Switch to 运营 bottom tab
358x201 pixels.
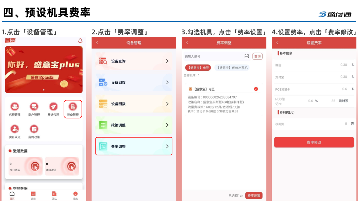click(33, 195)
